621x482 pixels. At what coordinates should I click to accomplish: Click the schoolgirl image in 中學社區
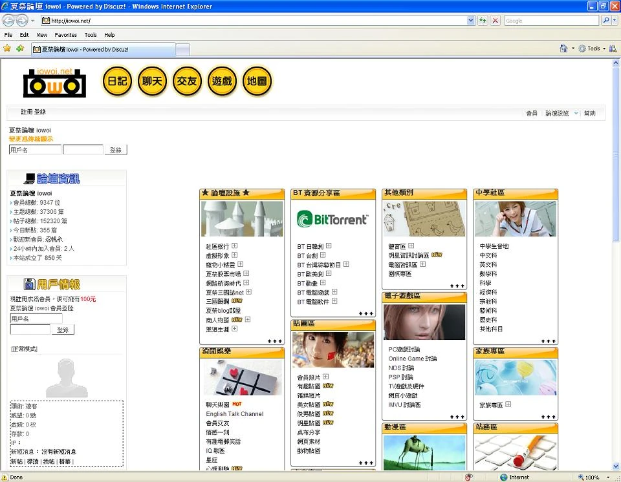[x=516, y=219]
